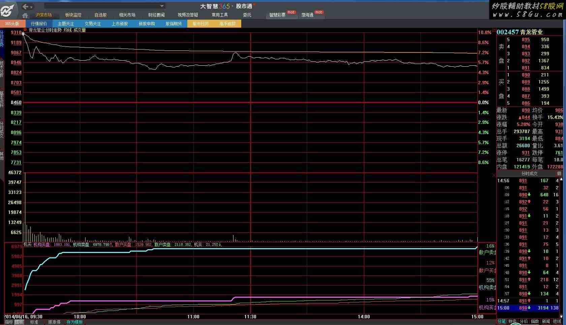Open 委托 menu
This screenshot has height=325, width=566.
[x=247, y=15]
